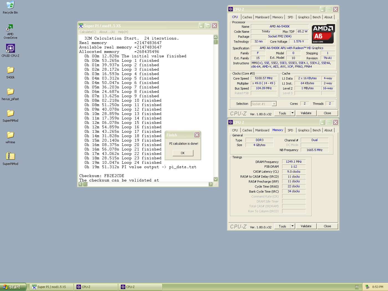Click the Super PI title bar icon

(x=81, y=25)
